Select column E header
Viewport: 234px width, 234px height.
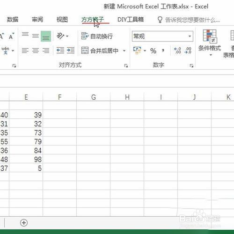coord(26,97)
